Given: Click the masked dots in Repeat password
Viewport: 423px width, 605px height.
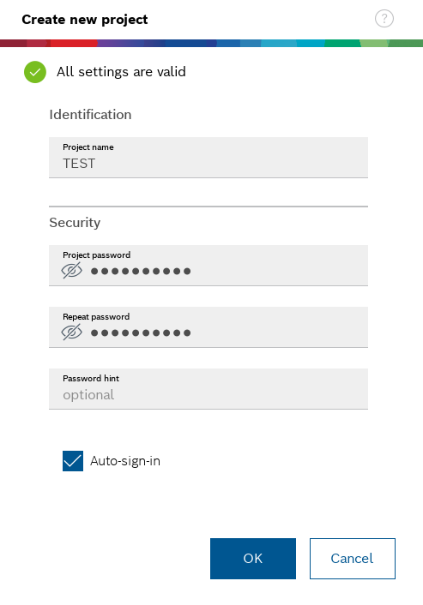Looking at the screenshot, I should (x=141, y=333).
